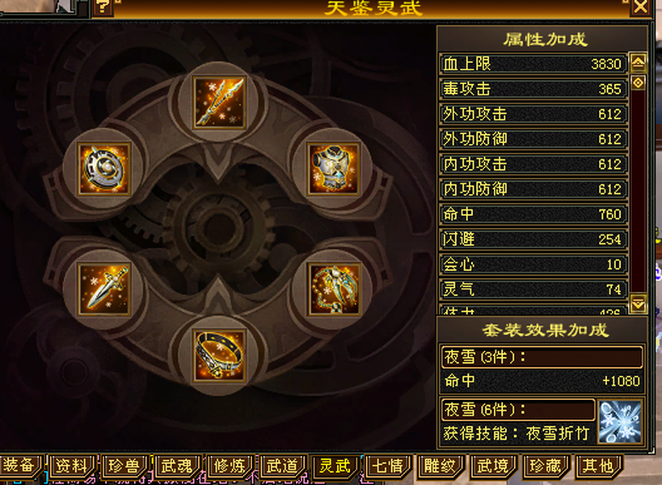The image size is (662, 485).
Task: Select the claw chain equipment icon
Action: point(334,289)
